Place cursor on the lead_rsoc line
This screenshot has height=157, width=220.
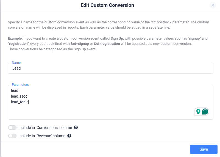pos(19,96)
